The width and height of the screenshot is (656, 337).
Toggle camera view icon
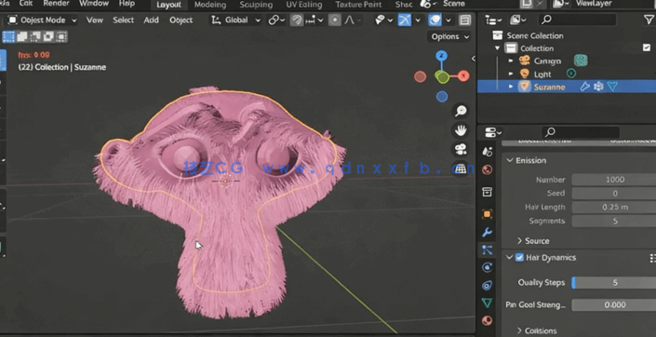(x=461, y=150)
